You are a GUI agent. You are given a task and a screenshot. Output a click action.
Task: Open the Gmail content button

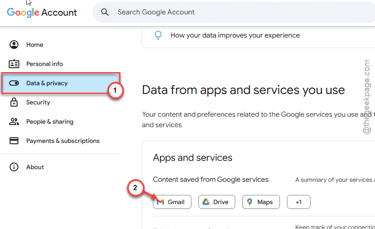[x=172, y=202]
